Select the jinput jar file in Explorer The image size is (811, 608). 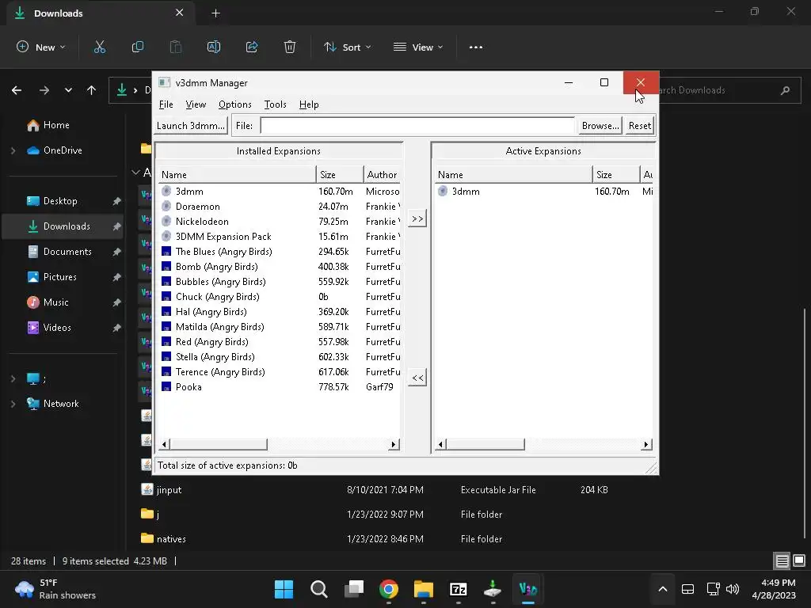tap(375, 489)
